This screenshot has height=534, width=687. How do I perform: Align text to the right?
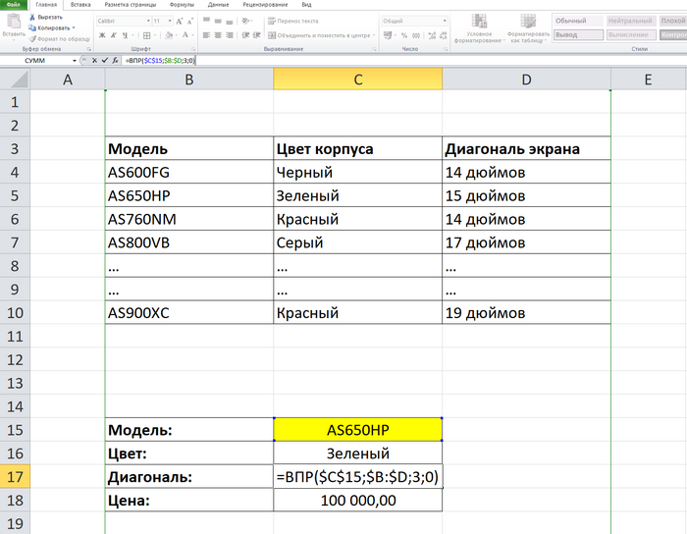229,35
